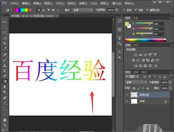Click the R value input field
Image resolution: width=174 pixels, height=132 pixels.
tap(159, 24)
